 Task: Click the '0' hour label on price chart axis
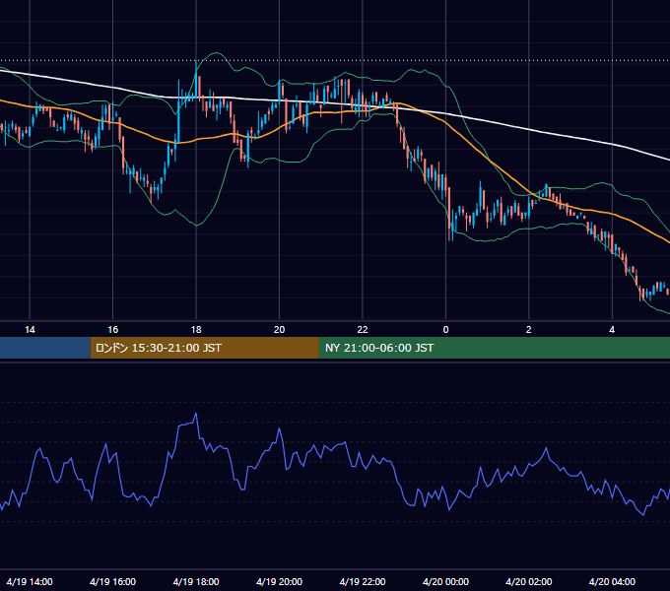tap(445, 330)
